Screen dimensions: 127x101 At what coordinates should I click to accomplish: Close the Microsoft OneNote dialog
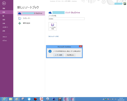[x=80, y=46]
